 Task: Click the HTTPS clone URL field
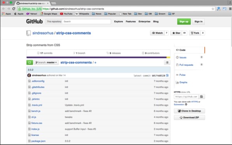(186, 97)
